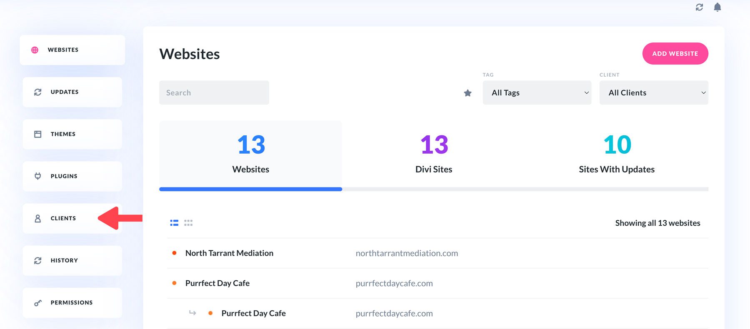Image resolution: width=750 pixels, height=329 pixels.
Task: Switch to grid view layout
Action: [x=188, y=223]
